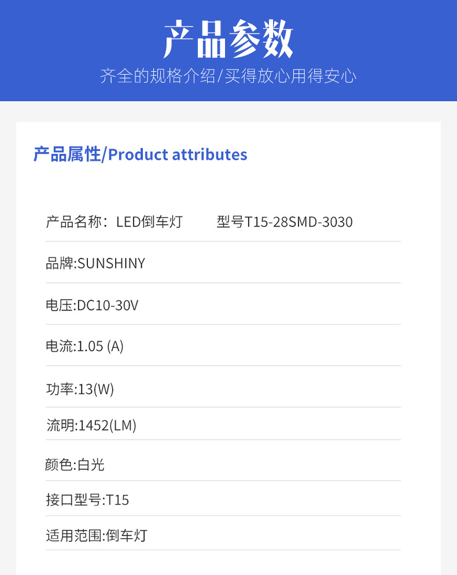Viewport: 457px width, 575px height.
Task: Click the model number T15-28SMD-3030
Action: (298, 222)
